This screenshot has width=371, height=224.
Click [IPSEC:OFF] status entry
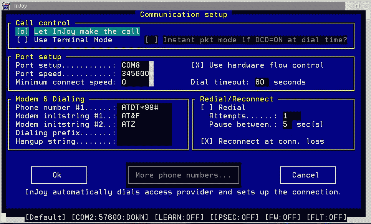235,217
